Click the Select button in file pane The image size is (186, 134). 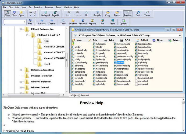[174, 40]
